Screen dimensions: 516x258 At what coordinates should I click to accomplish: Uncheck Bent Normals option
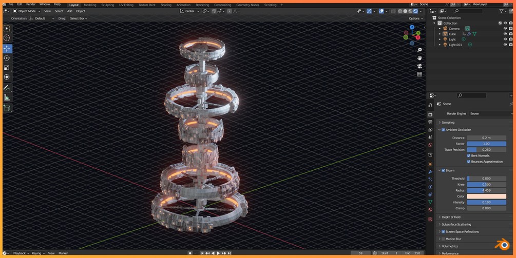click(x=469, y=156)
